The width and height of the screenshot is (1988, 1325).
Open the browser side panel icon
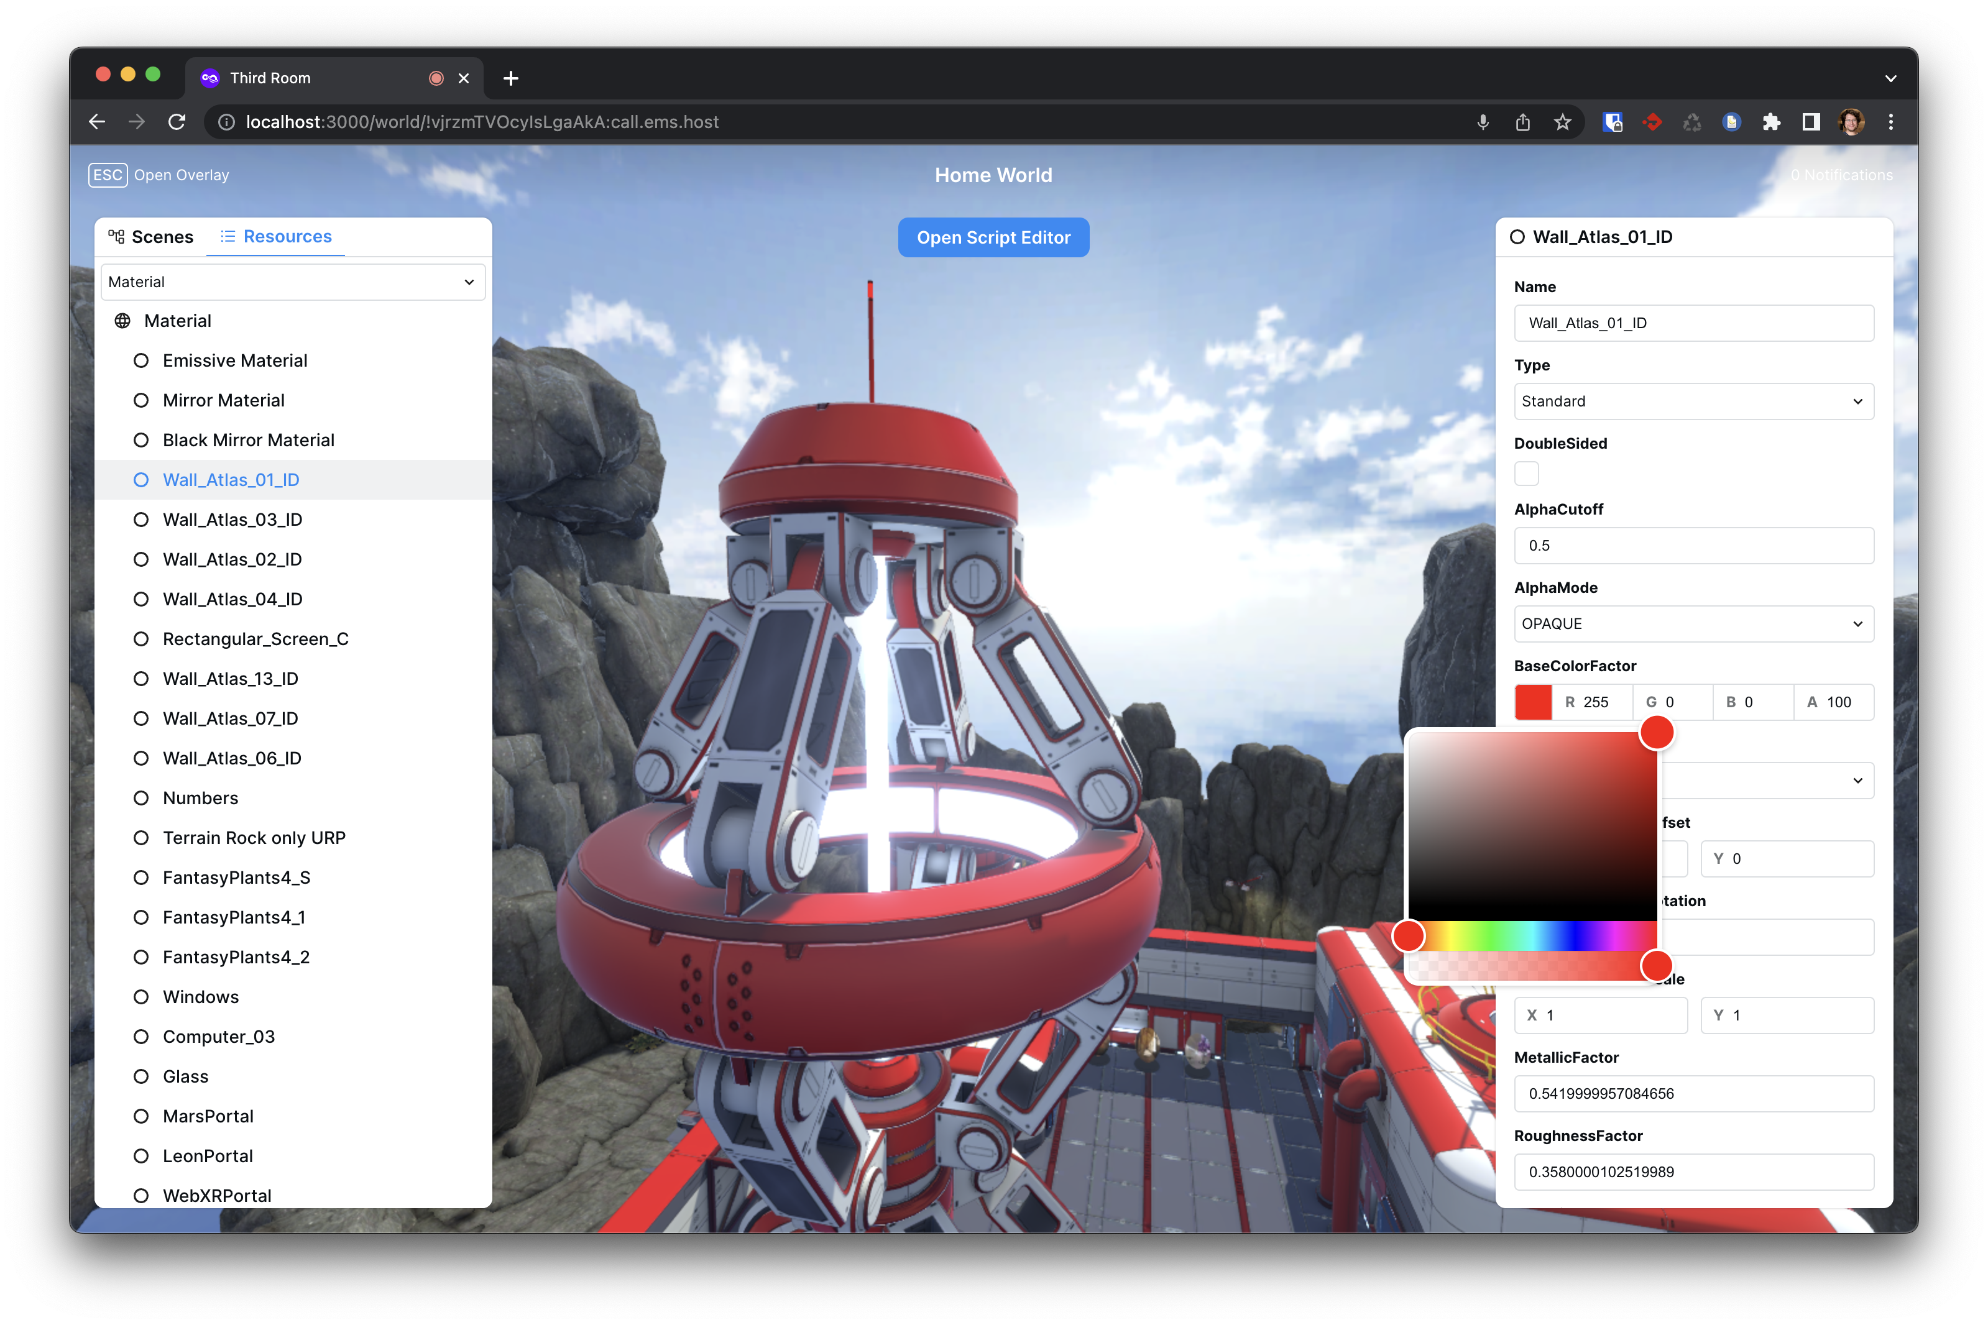(1810, 122)
